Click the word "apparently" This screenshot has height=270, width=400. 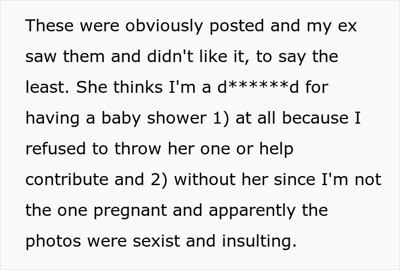coord(252,211)
